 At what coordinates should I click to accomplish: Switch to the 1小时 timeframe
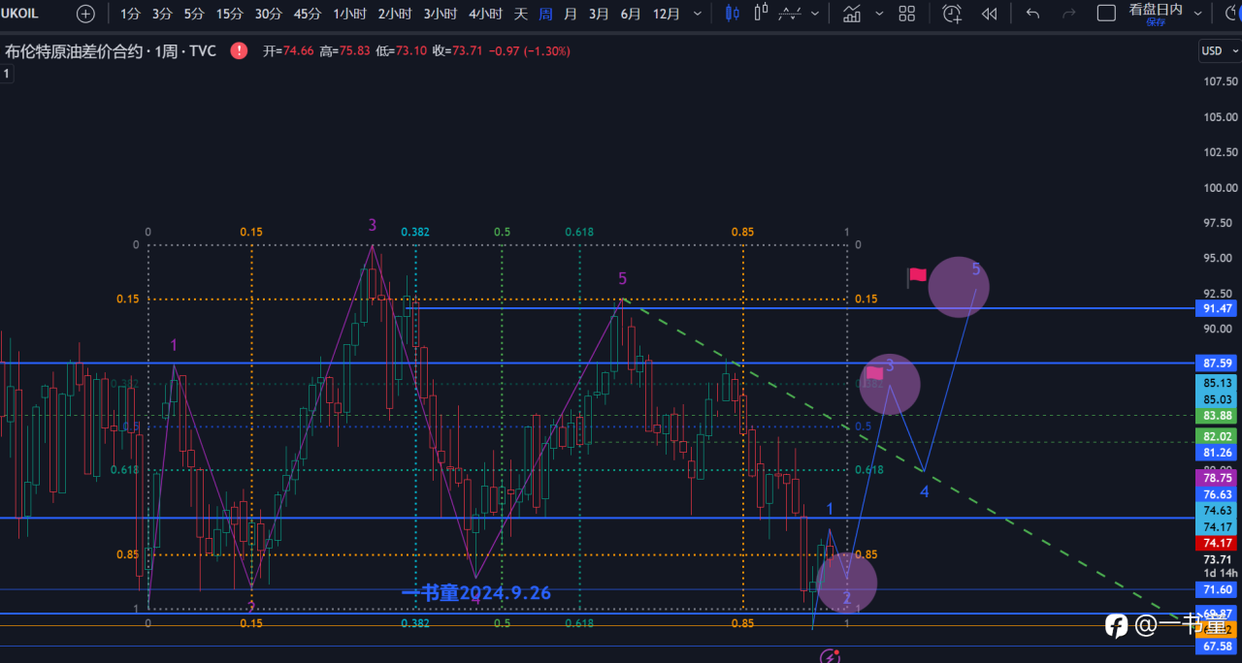point(349,14)
